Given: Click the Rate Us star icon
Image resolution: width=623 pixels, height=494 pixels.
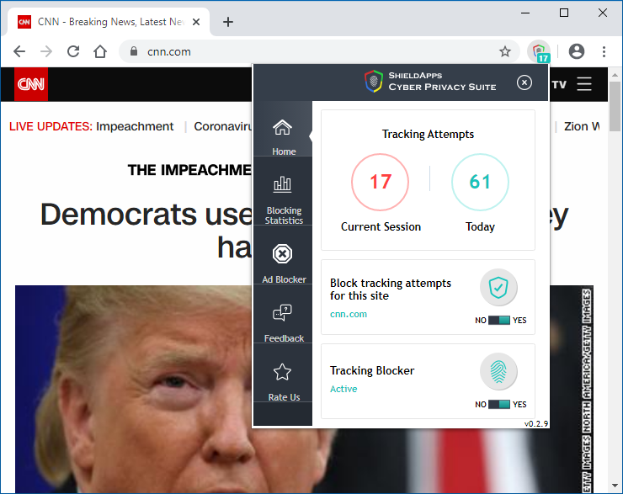Looking at the screenshot, I should point(283,372).
